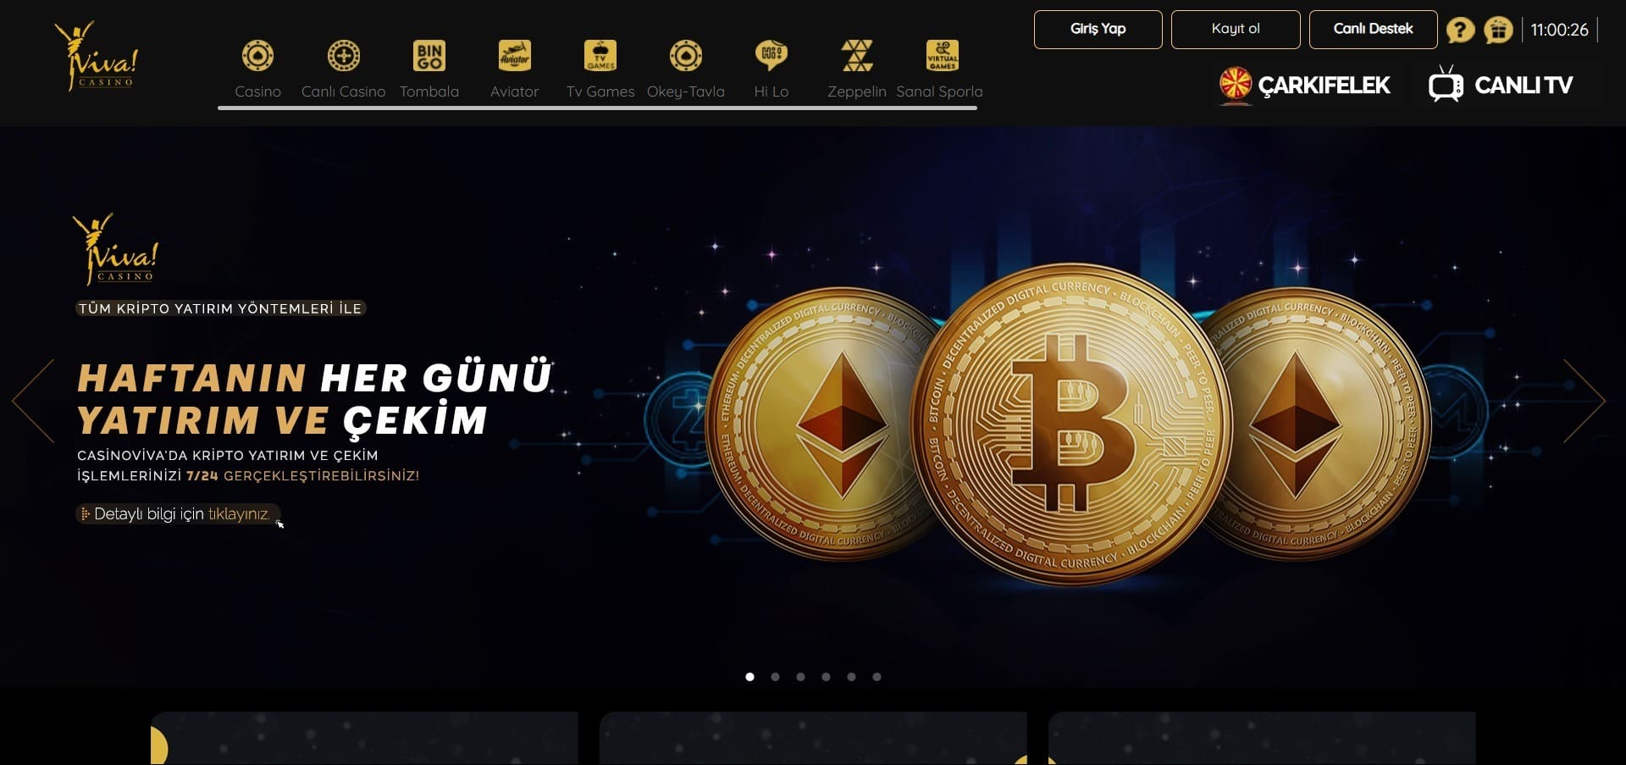
Task: Go to the previous banner slide arrow
Action: coord(34,401)
